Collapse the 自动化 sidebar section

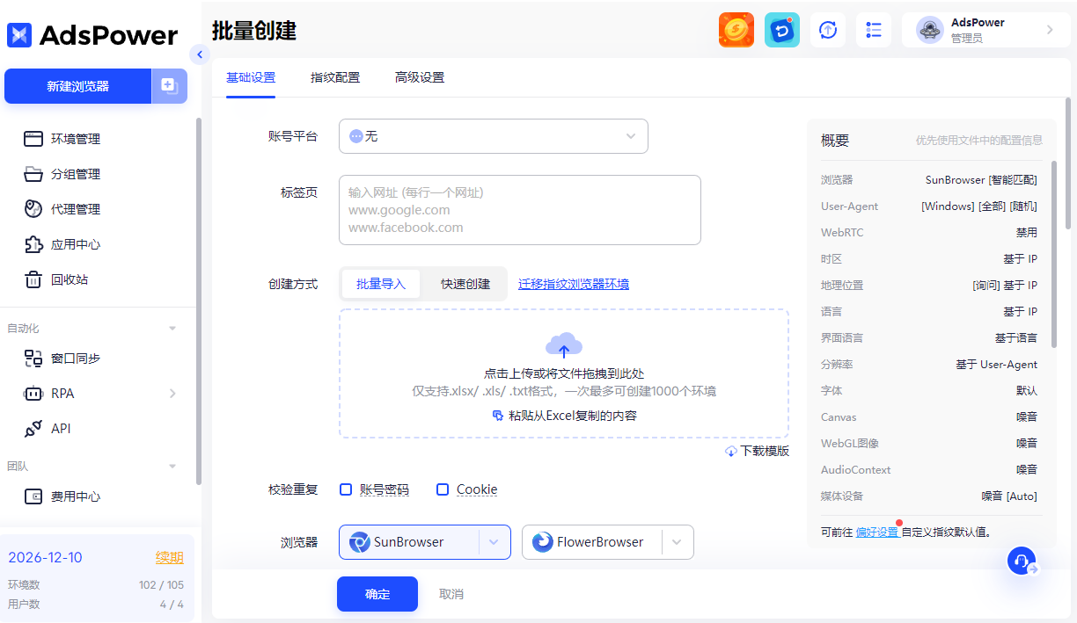coord(172,328)
